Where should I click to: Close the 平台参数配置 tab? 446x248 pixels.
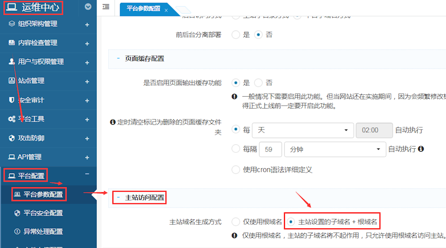166,10
